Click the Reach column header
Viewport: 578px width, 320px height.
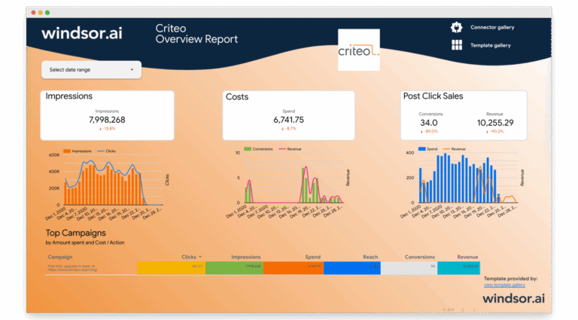[370, 257]
